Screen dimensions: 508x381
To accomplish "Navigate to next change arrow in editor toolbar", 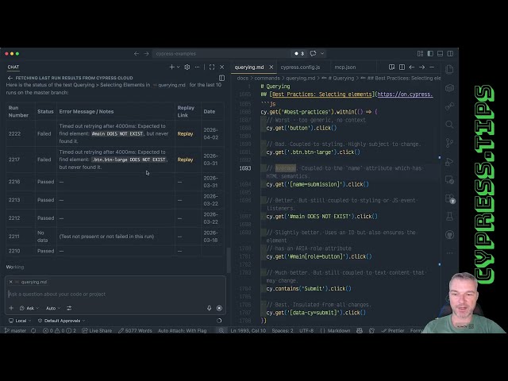I will [x=421, y=67].
